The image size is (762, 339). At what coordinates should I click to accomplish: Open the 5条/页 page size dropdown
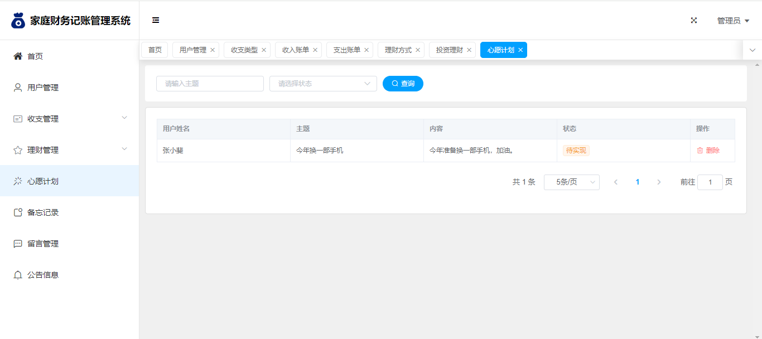click(571, 182)
